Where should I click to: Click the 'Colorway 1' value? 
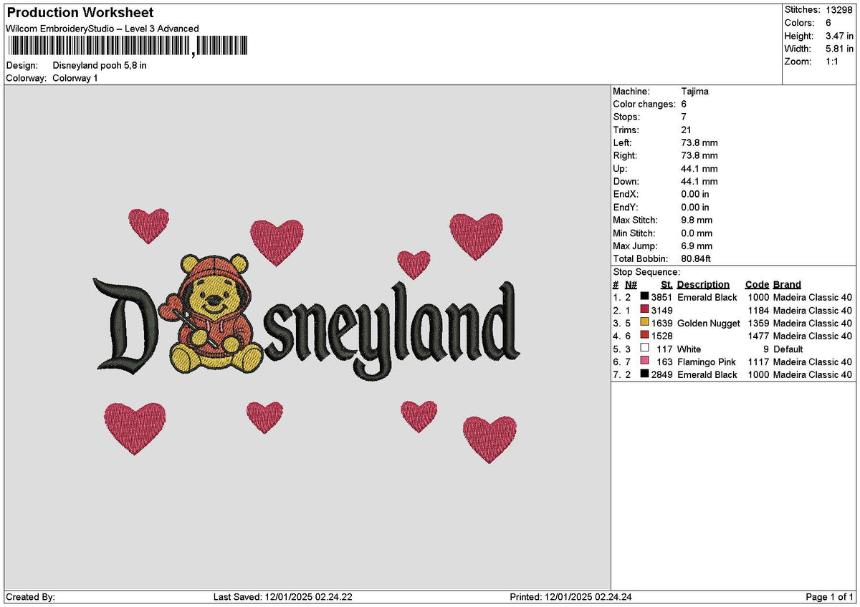click(x=75, y=78)
